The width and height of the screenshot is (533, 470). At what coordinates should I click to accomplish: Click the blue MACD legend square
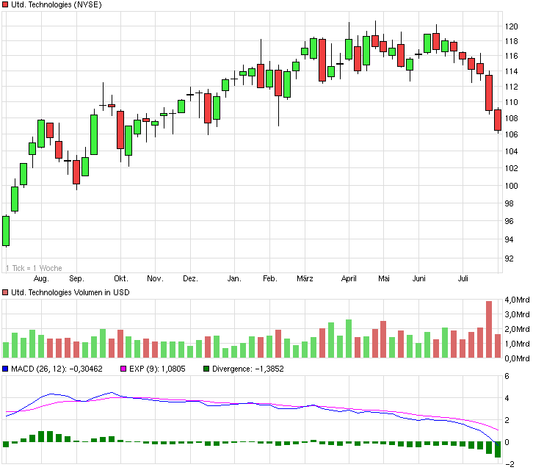pos(4,369)
